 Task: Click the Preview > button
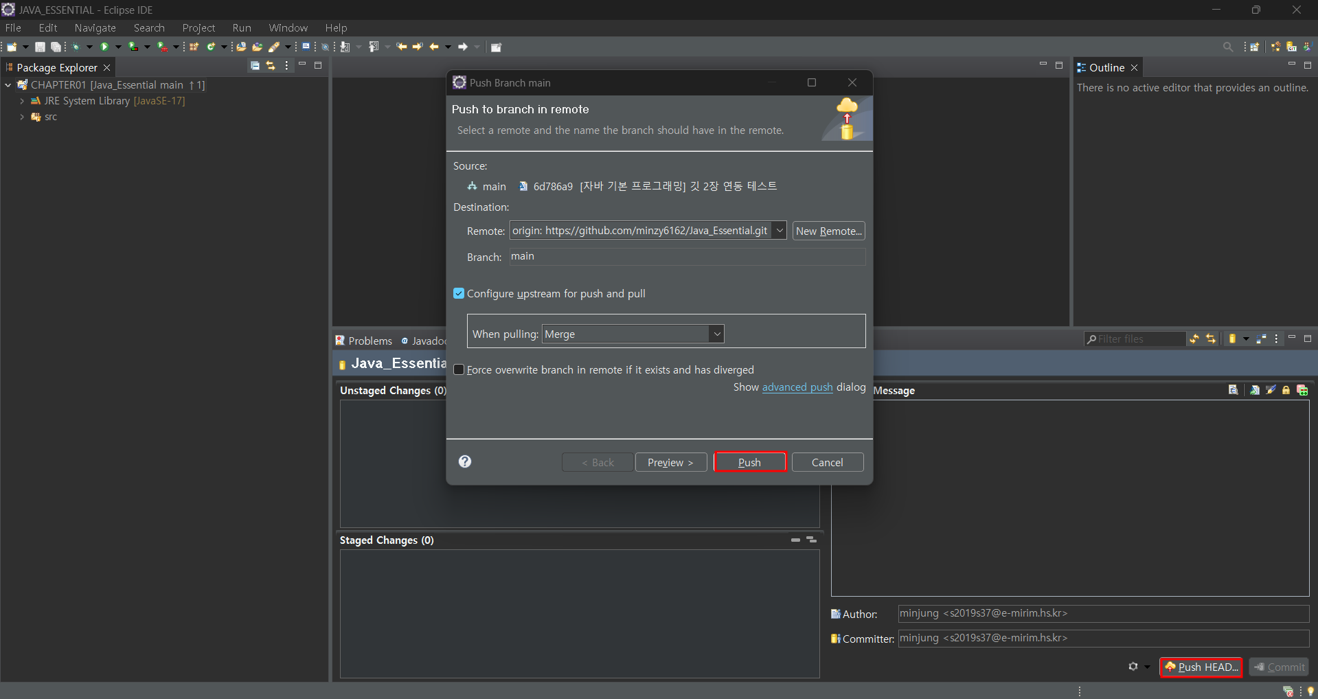[x=671, y=462]
